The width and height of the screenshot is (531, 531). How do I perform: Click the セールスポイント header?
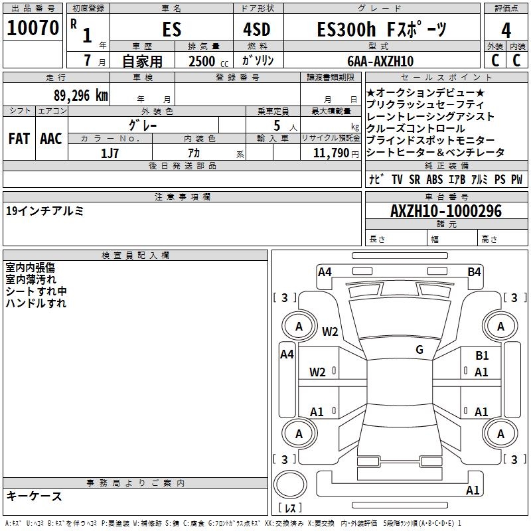446,78
